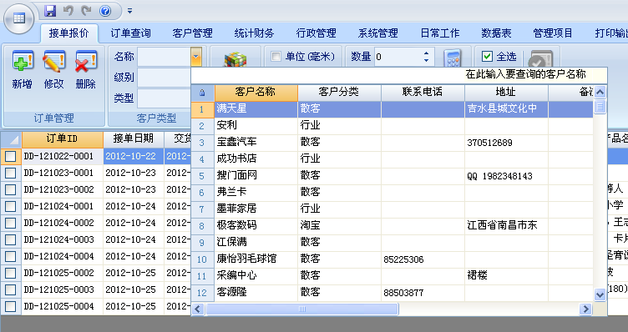The image size is (628, 332).
Task: Click row number 7 in customer grid
Action: click(x=202, y=209)
